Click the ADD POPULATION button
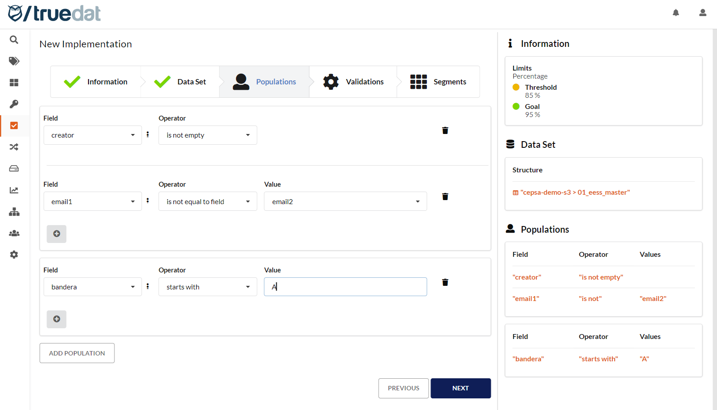The width and height of the screenshot is (717, 410). [x=76, y=353]
